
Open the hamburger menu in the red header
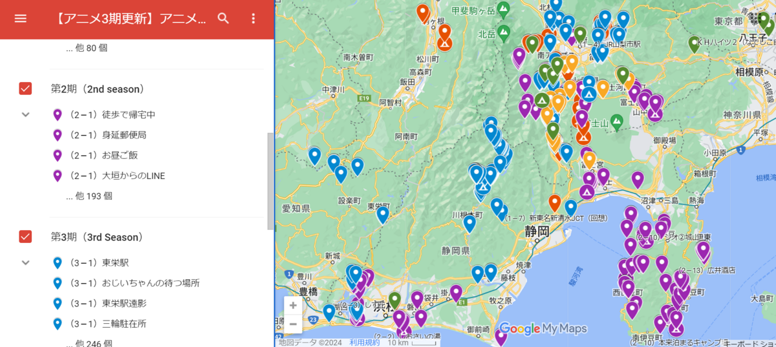click(21, 18)
